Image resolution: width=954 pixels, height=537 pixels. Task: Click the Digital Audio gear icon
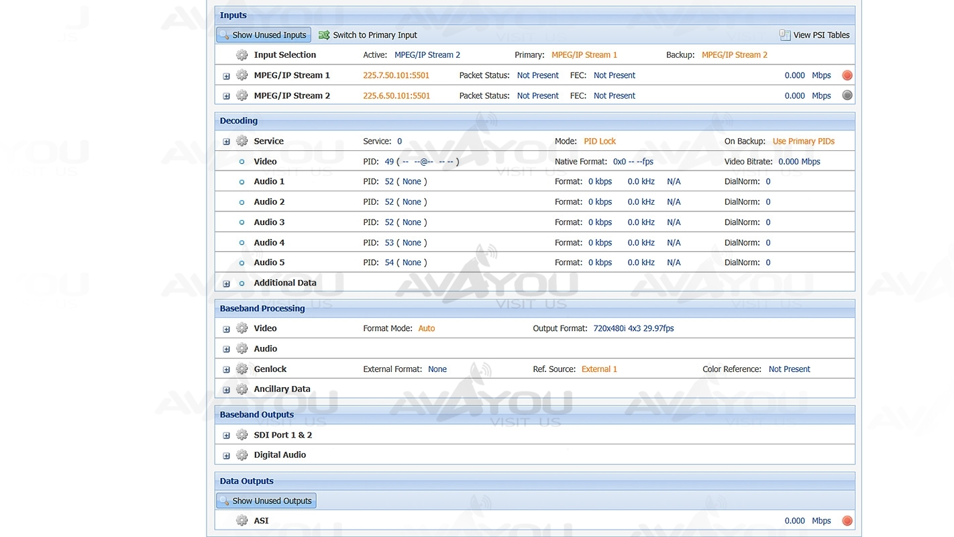(x=242, y=455)
